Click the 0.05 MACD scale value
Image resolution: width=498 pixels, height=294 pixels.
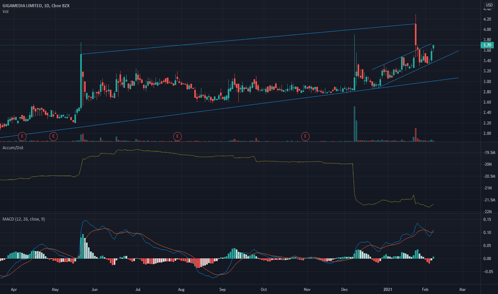click(487, 246)
